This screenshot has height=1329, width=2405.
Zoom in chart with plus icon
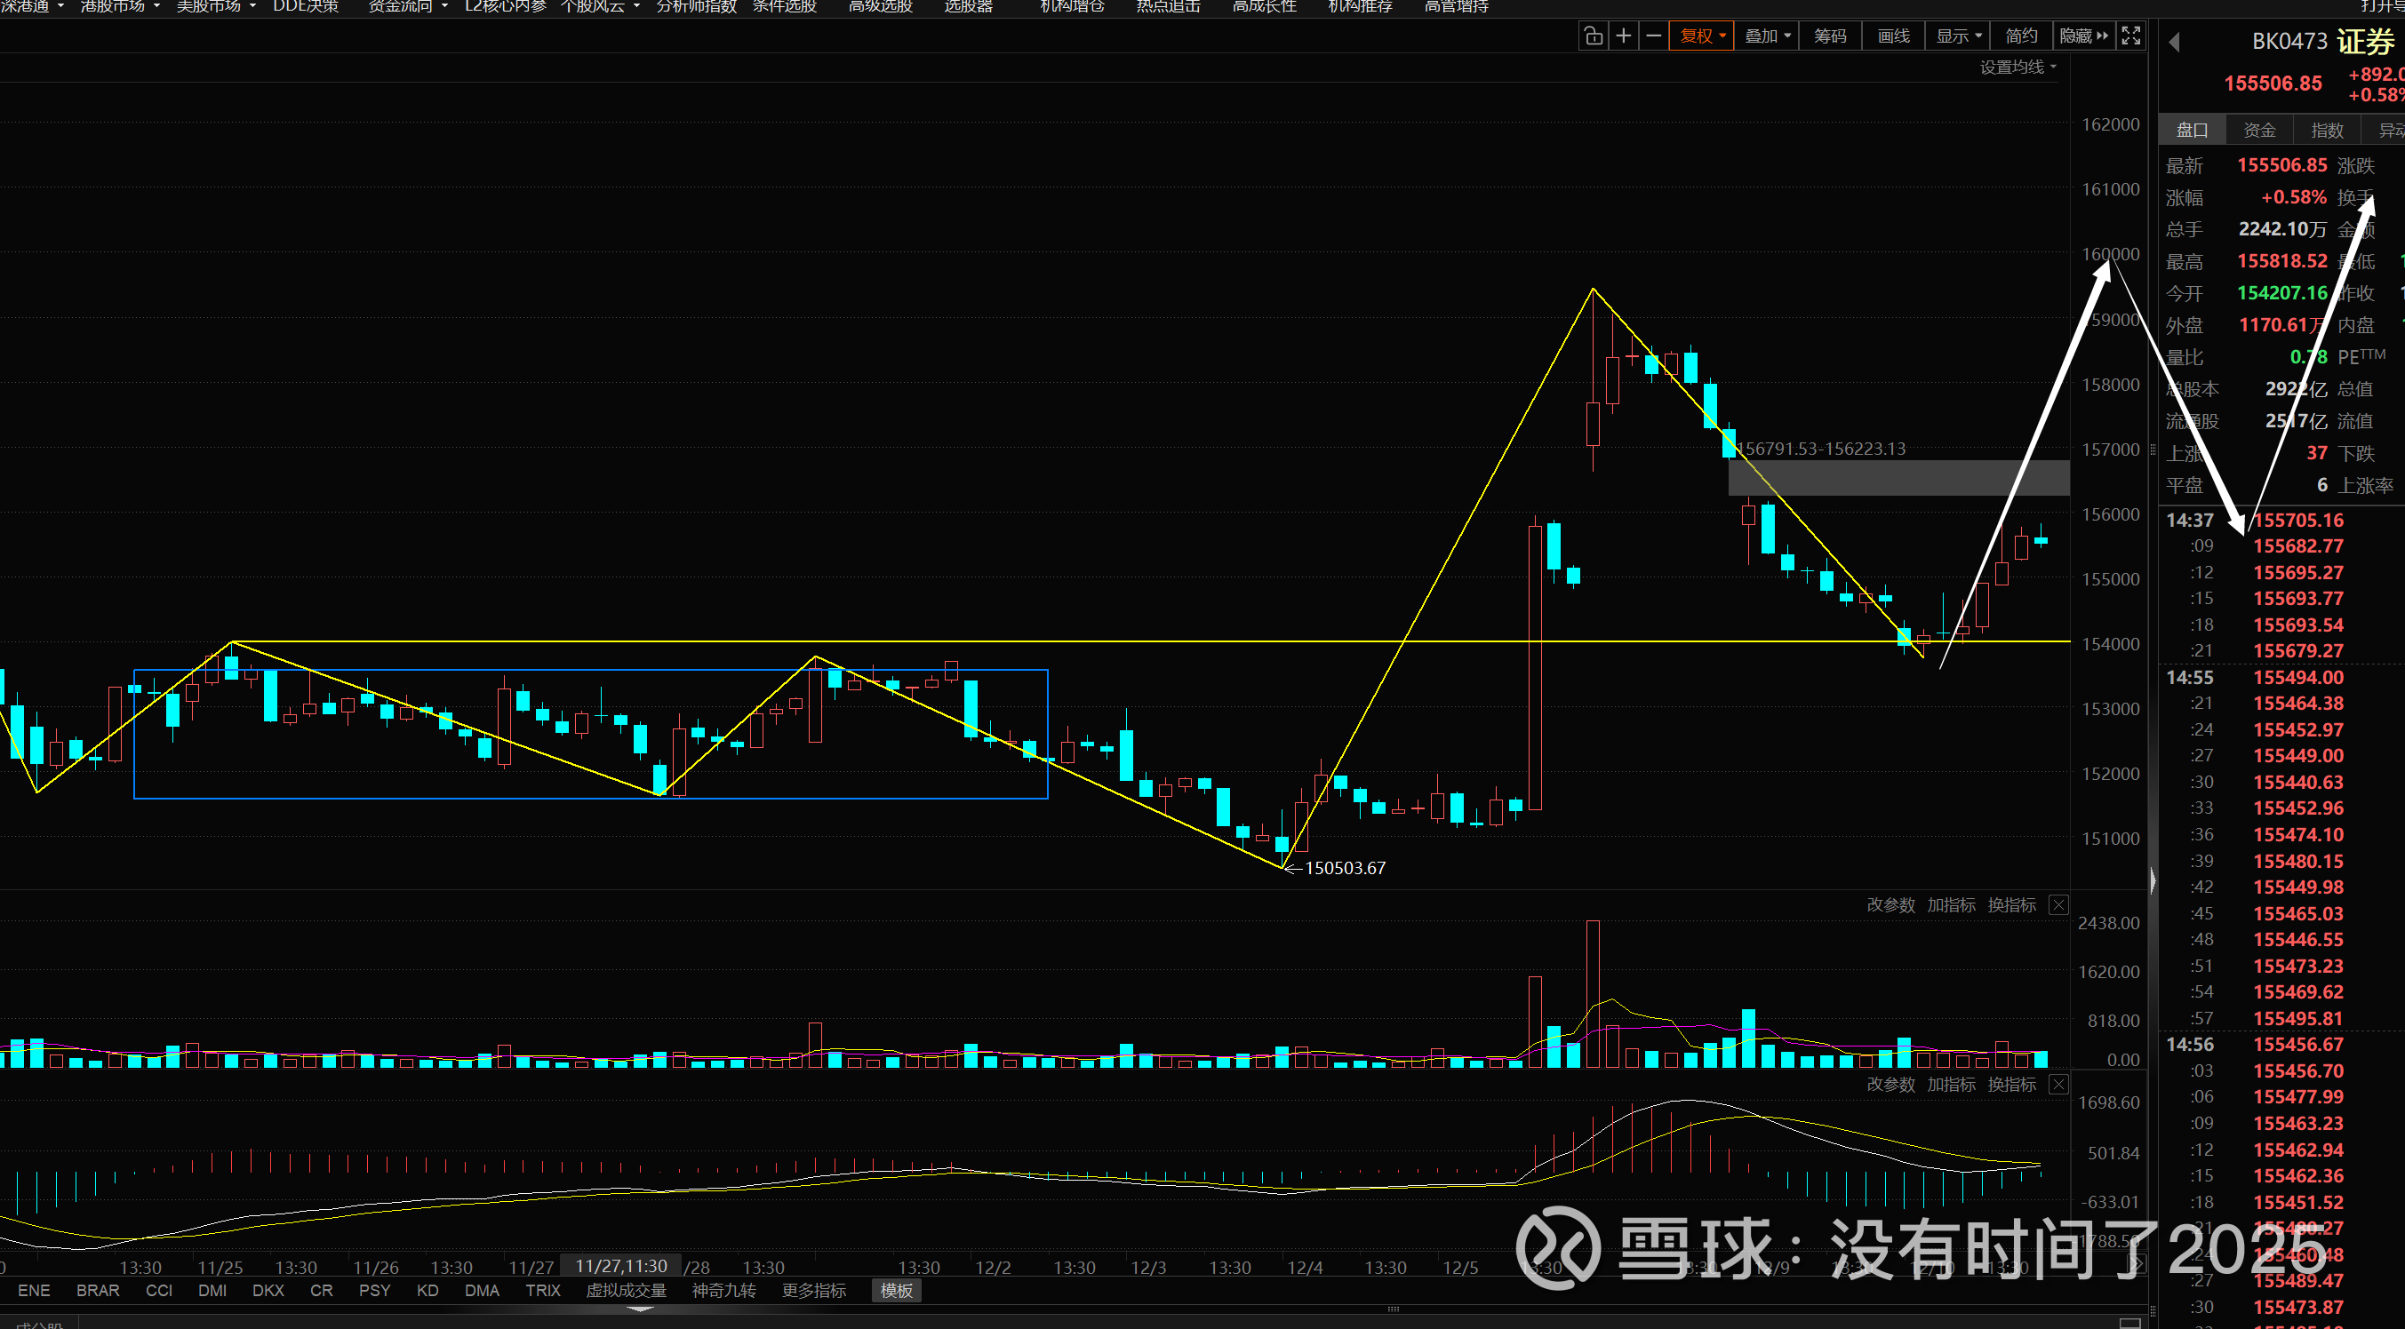coord(1624,36)
